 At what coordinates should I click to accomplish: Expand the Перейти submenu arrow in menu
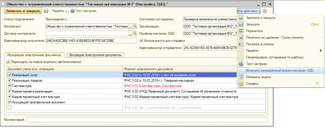coord(321,51)
